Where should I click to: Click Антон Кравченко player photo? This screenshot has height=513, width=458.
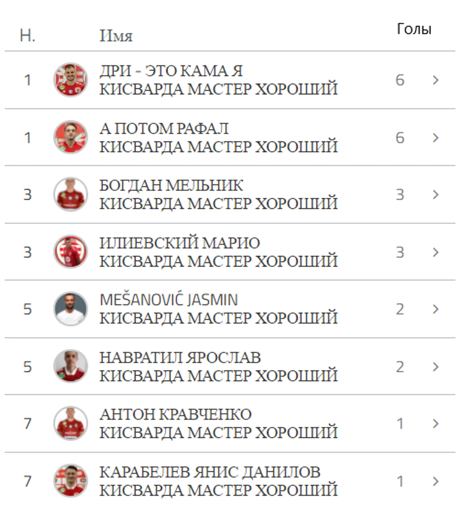coord(70,423)
